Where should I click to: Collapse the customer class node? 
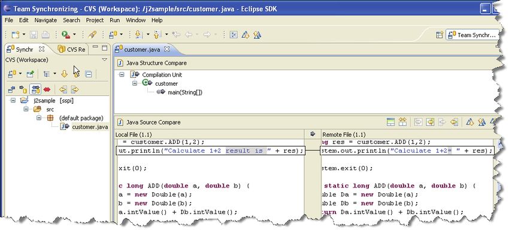click(134, 83)
